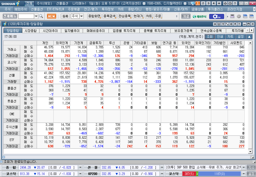The height and width of the screenshot is (177, 256).
Task: Click the small icon at bottom right of table window
Action: tap(252, 157)
